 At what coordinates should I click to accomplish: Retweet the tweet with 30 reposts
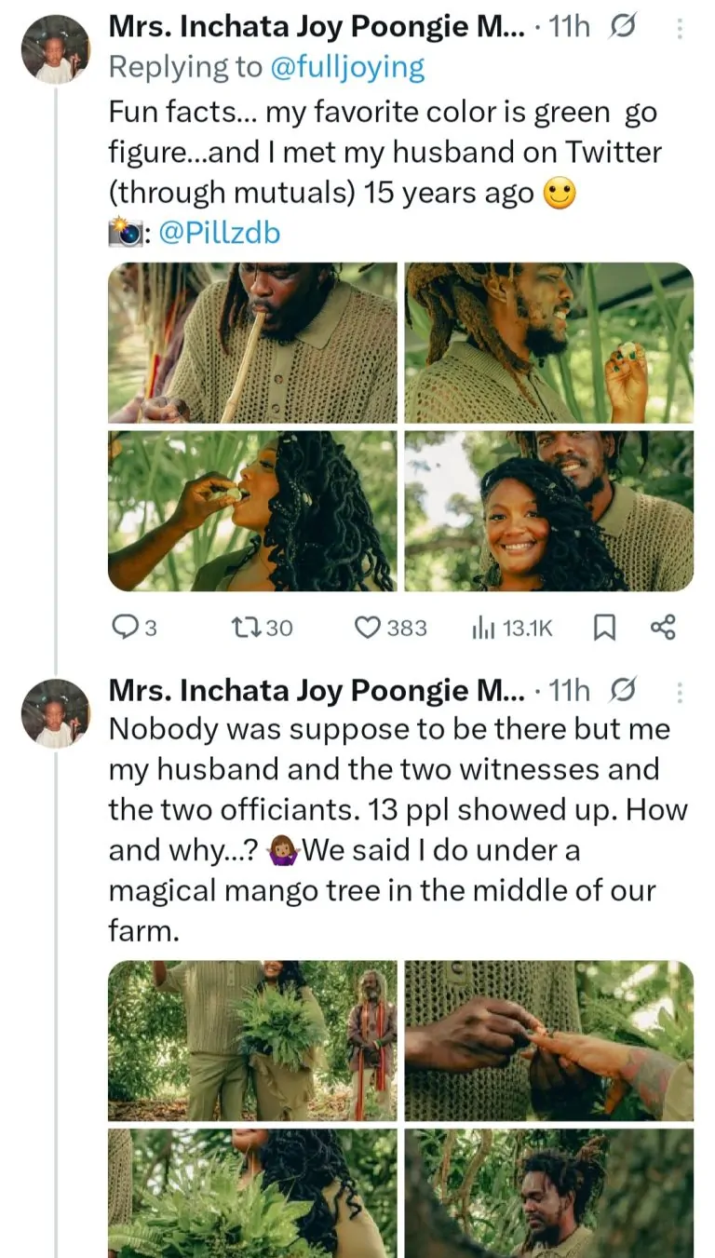[261, 629]
